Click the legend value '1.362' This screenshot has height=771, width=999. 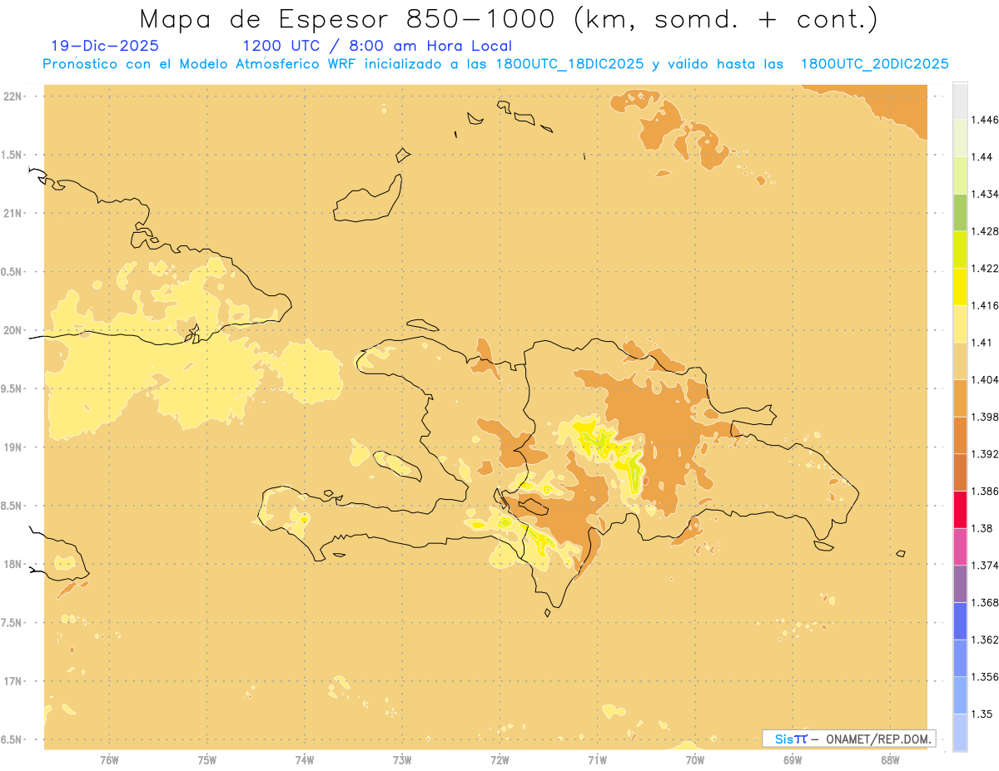coord(984,640)
